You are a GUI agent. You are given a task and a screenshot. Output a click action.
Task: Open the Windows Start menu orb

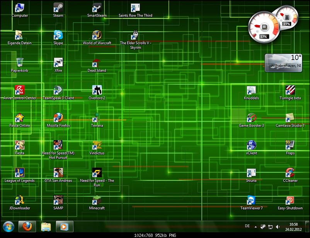click(9, 226)
